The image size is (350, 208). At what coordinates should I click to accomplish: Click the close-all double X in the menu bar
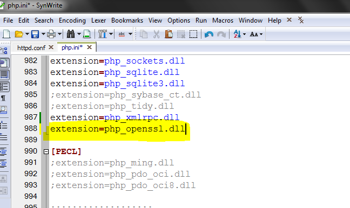tap(301, 20)
